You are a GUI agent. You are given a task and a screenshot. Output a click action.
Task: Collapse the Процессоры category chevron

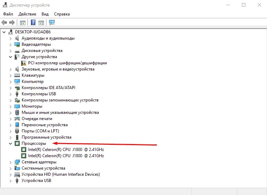10,143
